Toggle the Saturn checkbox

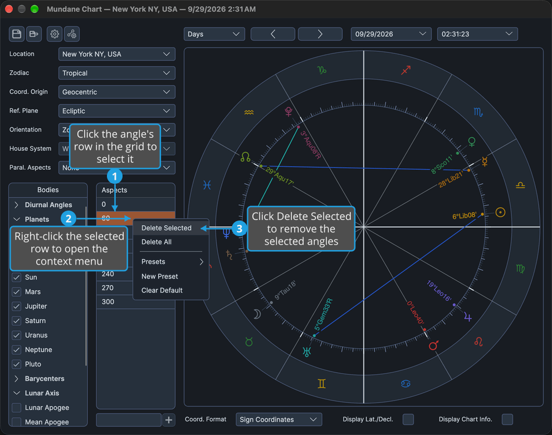[x=17, y=321]
